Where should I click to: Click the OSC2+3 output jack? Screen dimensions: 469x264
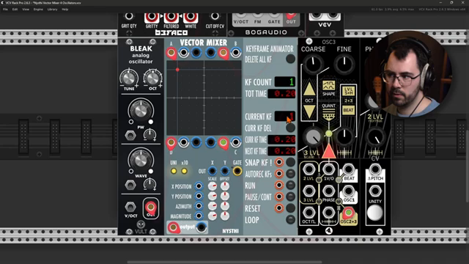pos(348,213)
